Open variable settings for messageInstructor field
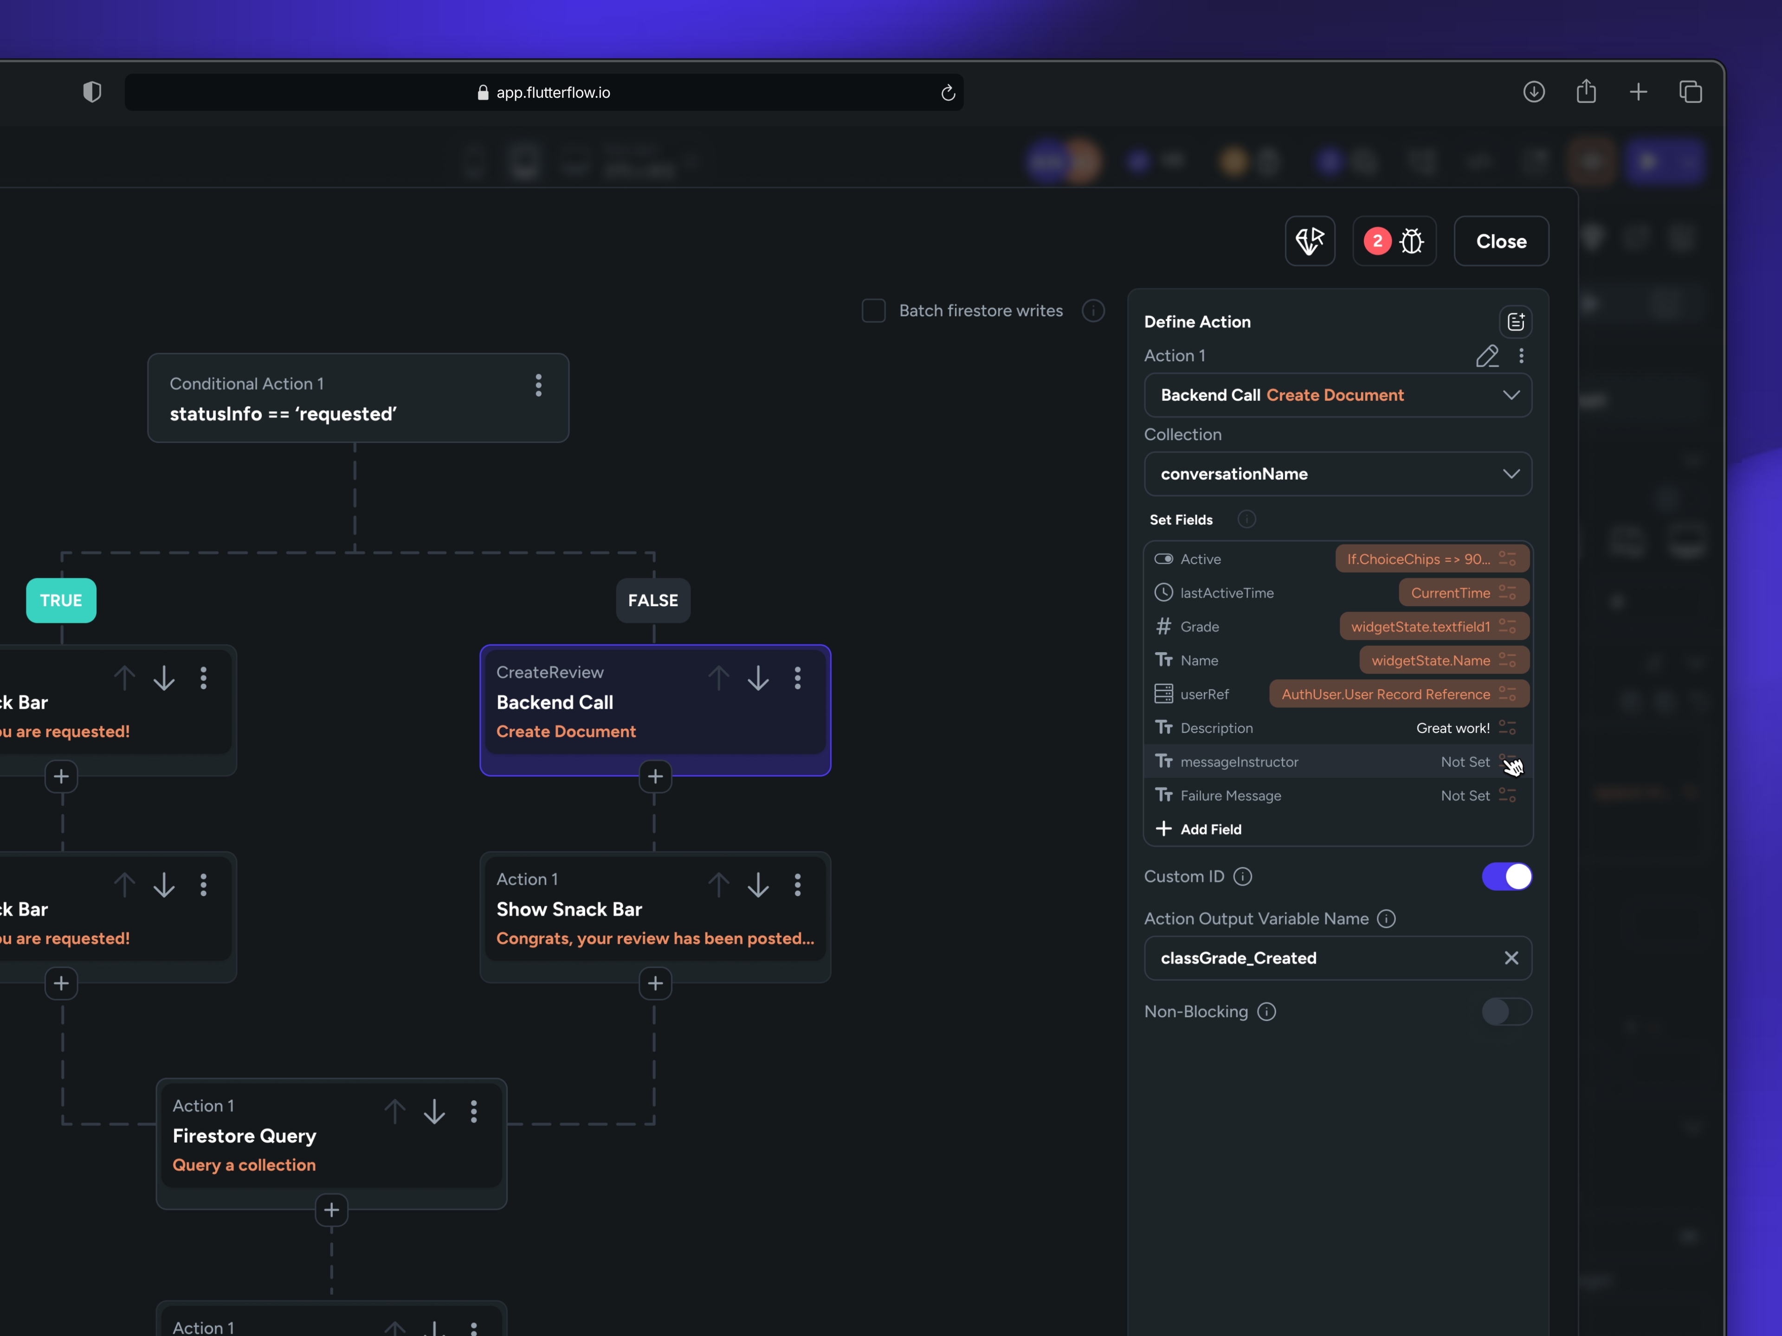This screenshot has width=1782, height=1336. tap(1507, 761)
